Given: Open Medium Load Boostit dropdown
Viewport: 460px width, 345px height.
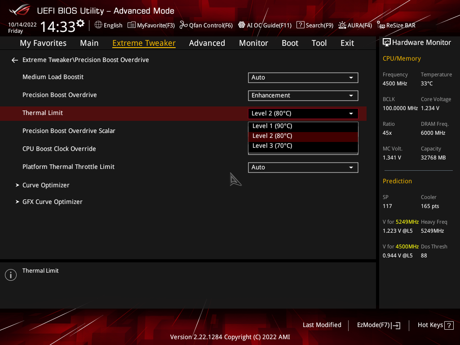Looking at the screenshot, I should (x=303, y=77).
